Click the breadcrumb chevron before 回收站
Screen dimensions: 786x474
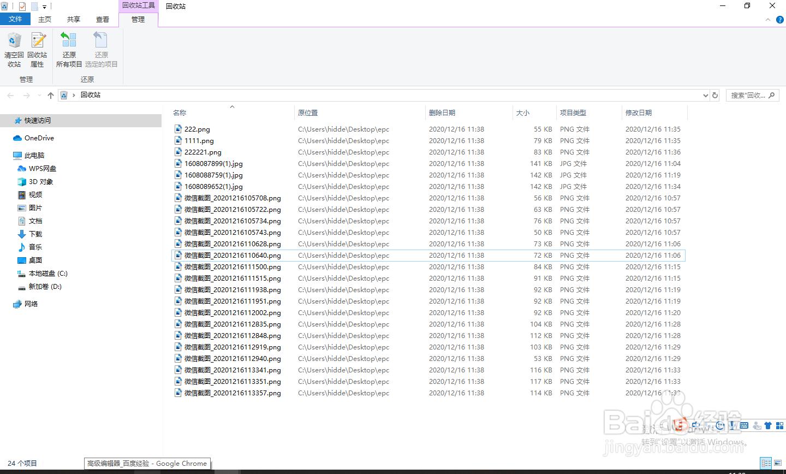(x=74, y=96)
